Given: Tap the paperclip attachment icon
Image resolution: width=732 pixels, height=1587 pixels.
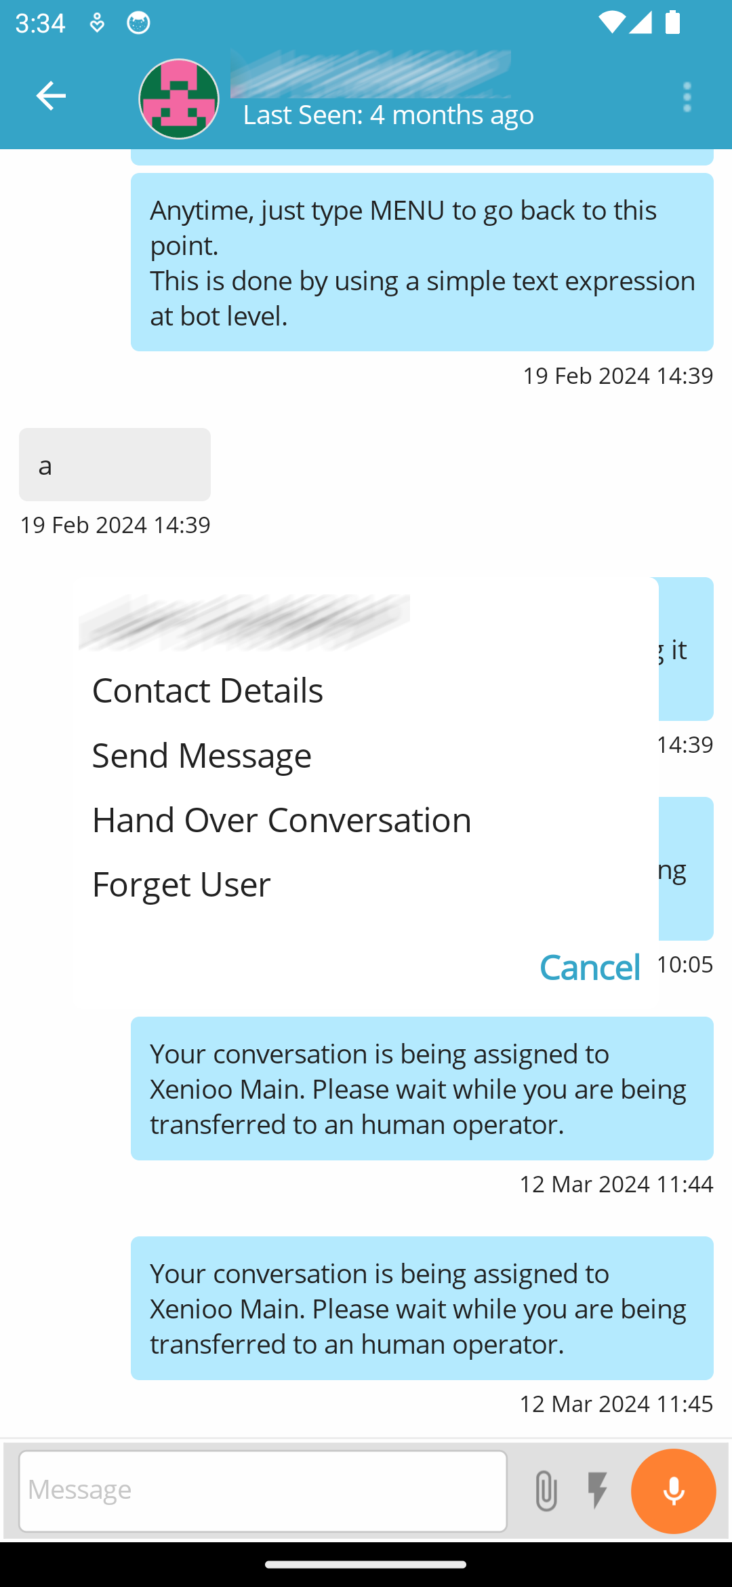Looking at the screenshot, I should (546, 1491).
